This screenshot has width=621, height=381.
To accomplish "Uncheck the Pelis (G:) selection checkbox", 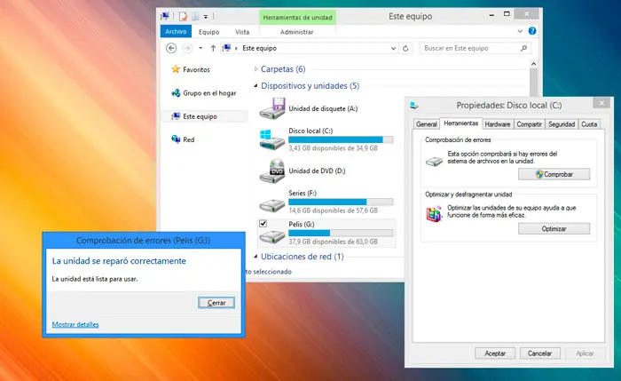I will (x=263, y=224).
